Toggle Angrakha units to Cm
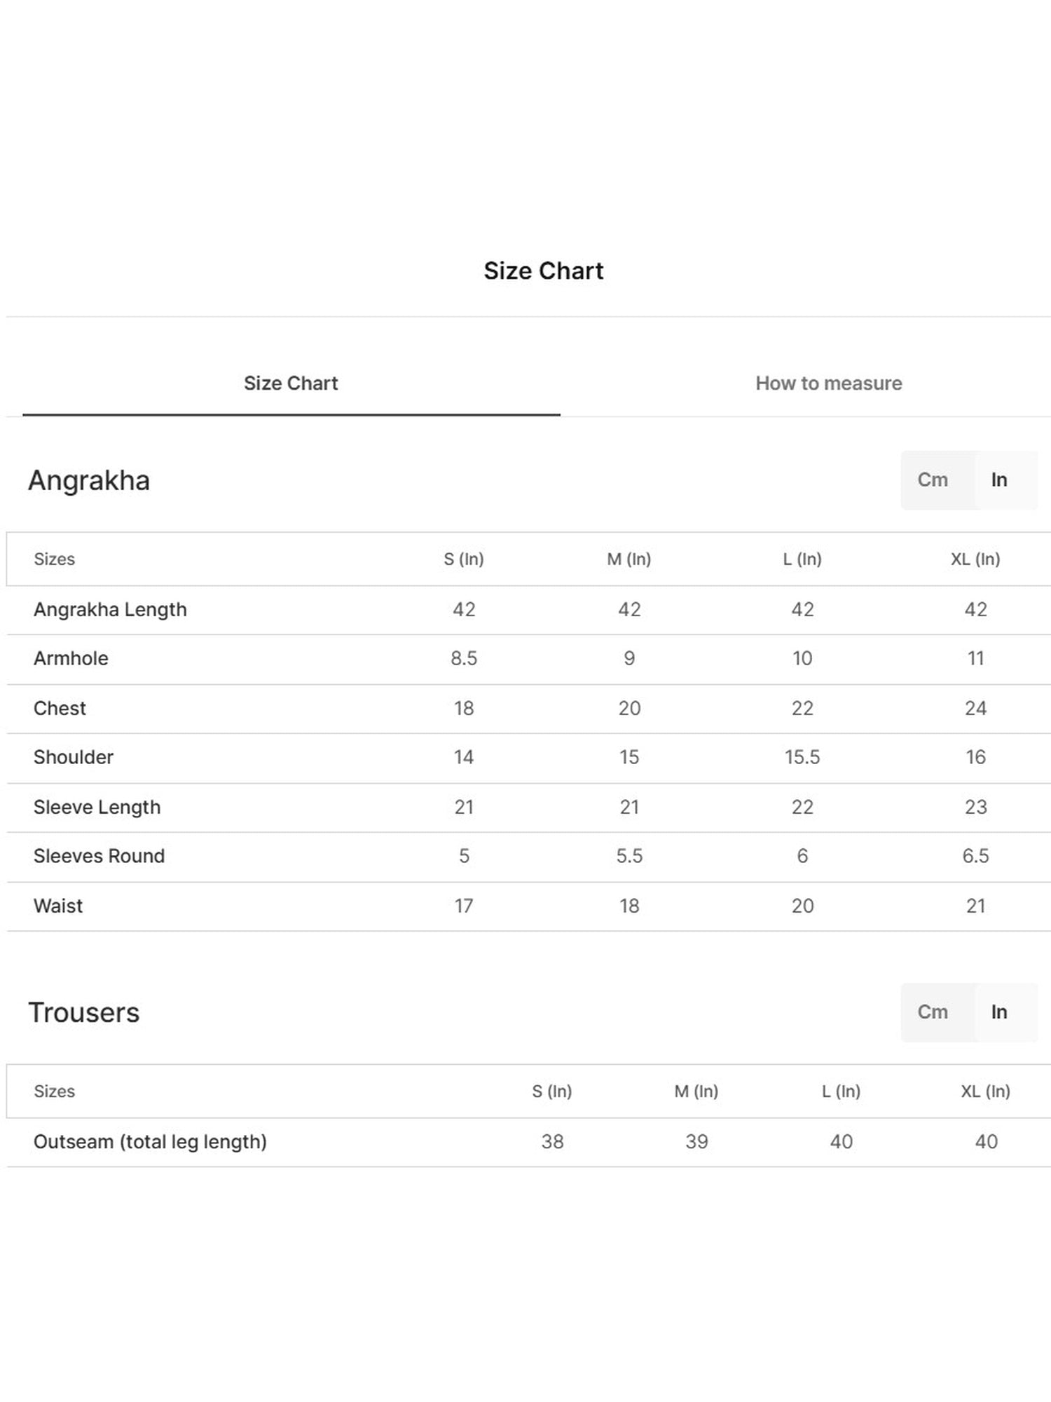The height and width of the screenshot is (1402, 1051). 933,480
